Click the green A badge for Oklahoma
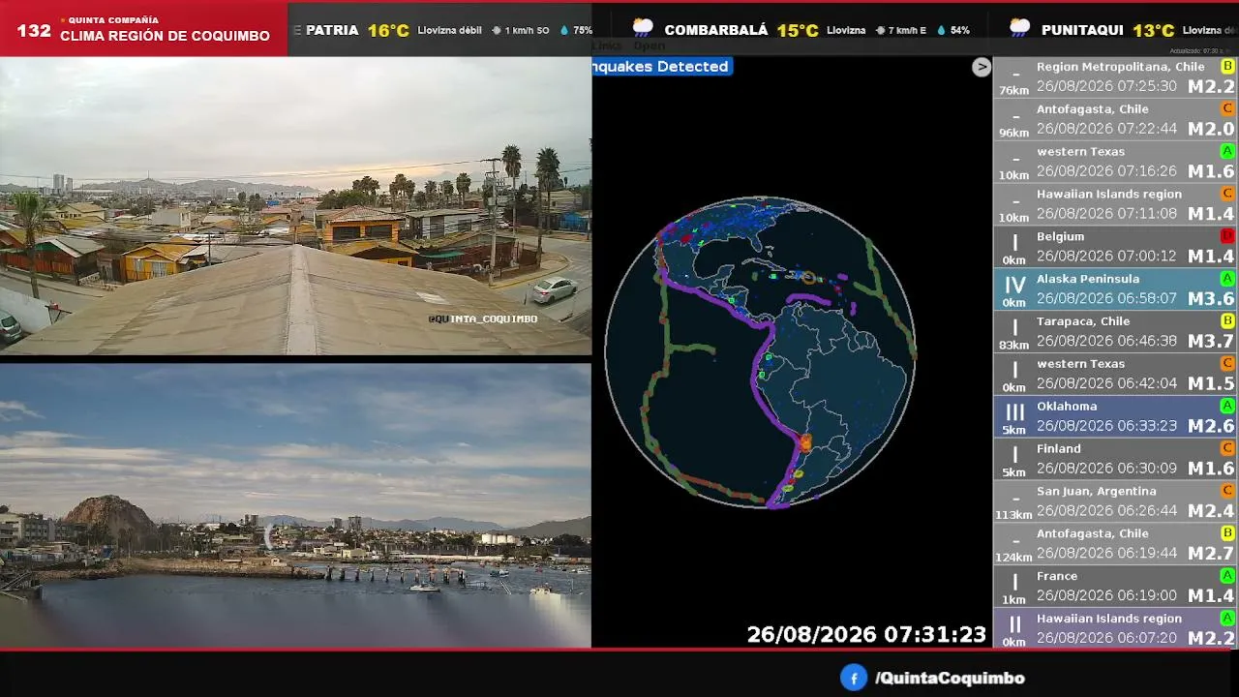The width and height of the screenshot is (1239, 697). tap(1227, 407)
